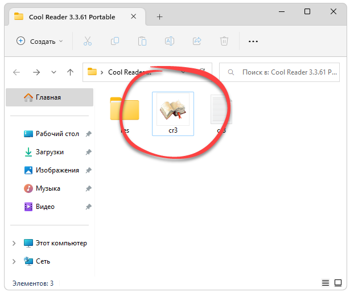Image resolution: width=350 pixels, height=292 pixels.
Task: Open recent locations dropdown chevron
Action: pyautogui.click(x=53, y=72)
